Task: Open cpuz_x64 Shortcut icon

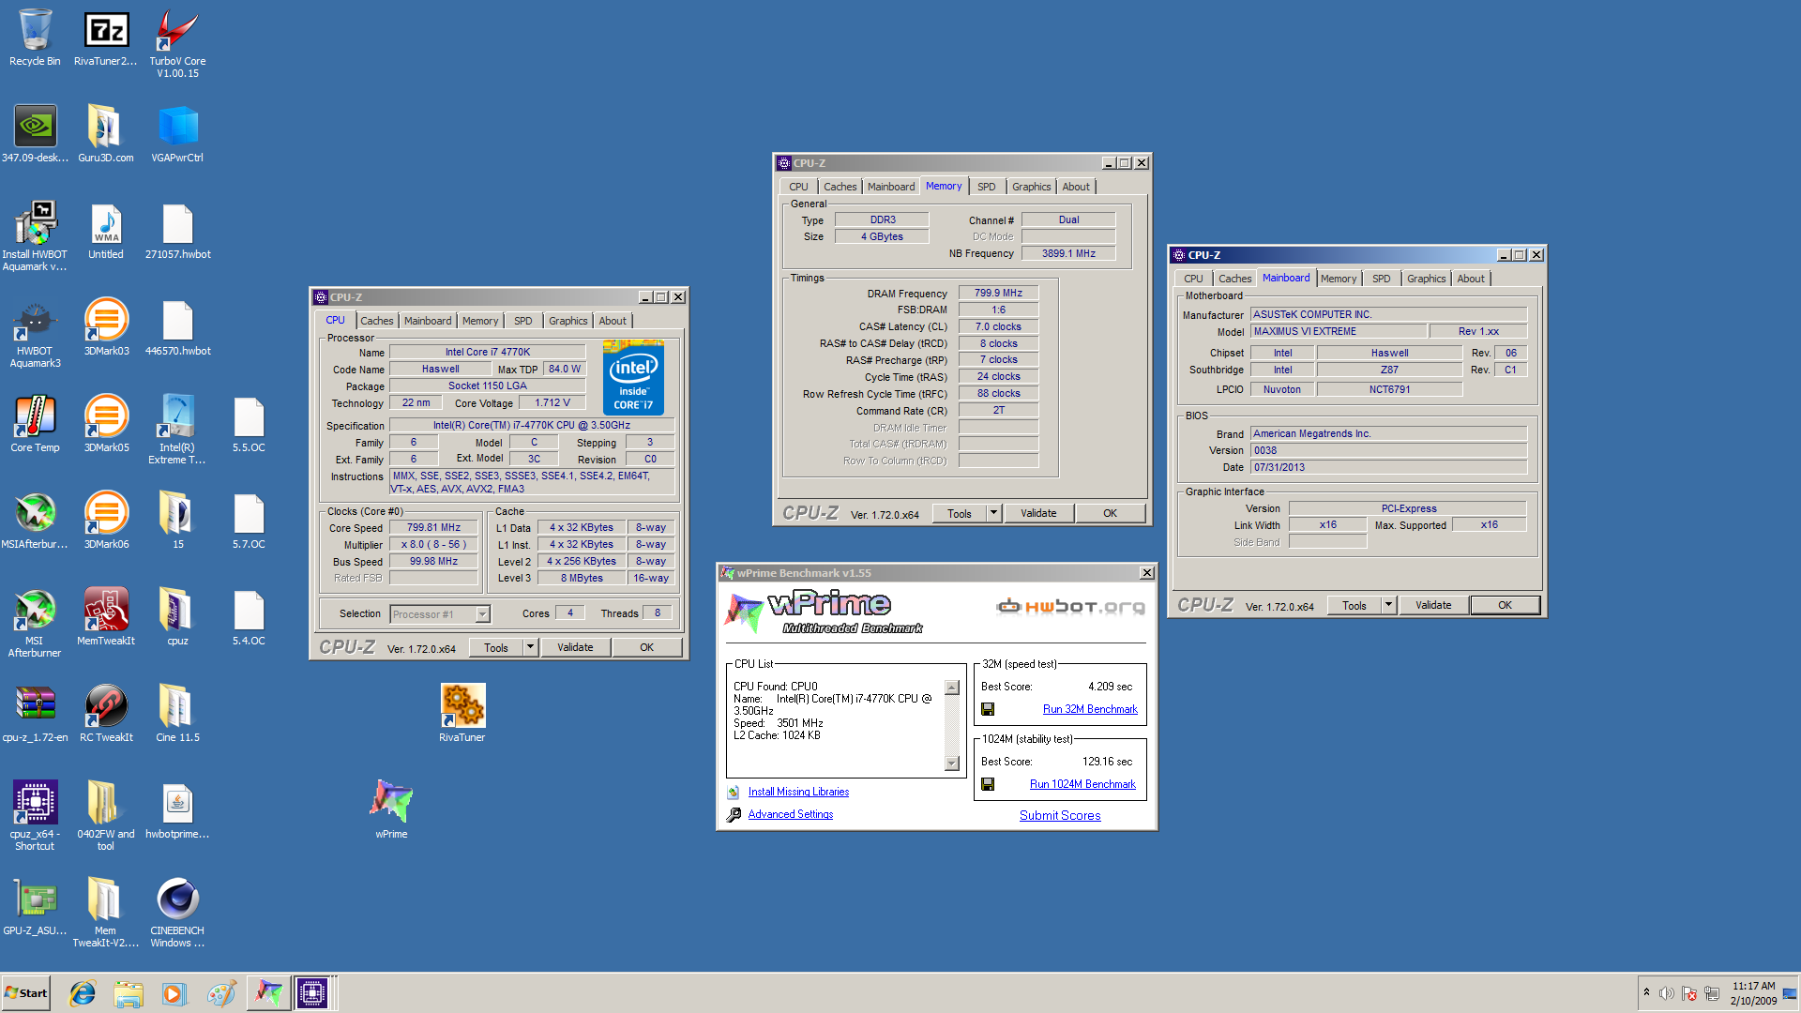Action: pyautogui.click(x=35, y=816)
